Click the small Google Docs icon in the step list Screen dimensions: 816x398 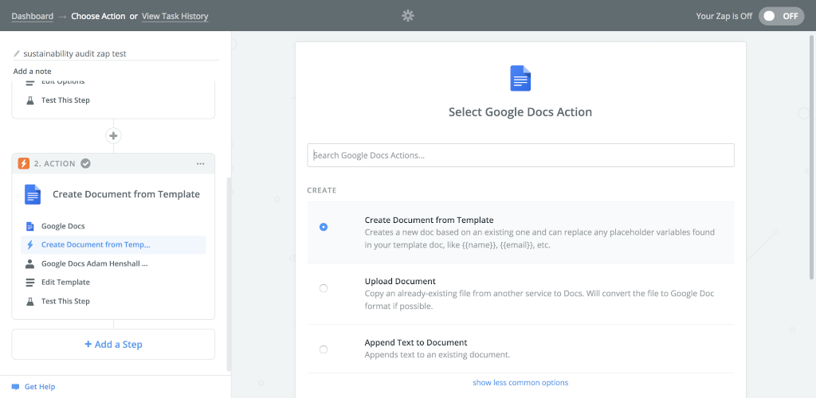pyautogui.click(x=29, y=227)
